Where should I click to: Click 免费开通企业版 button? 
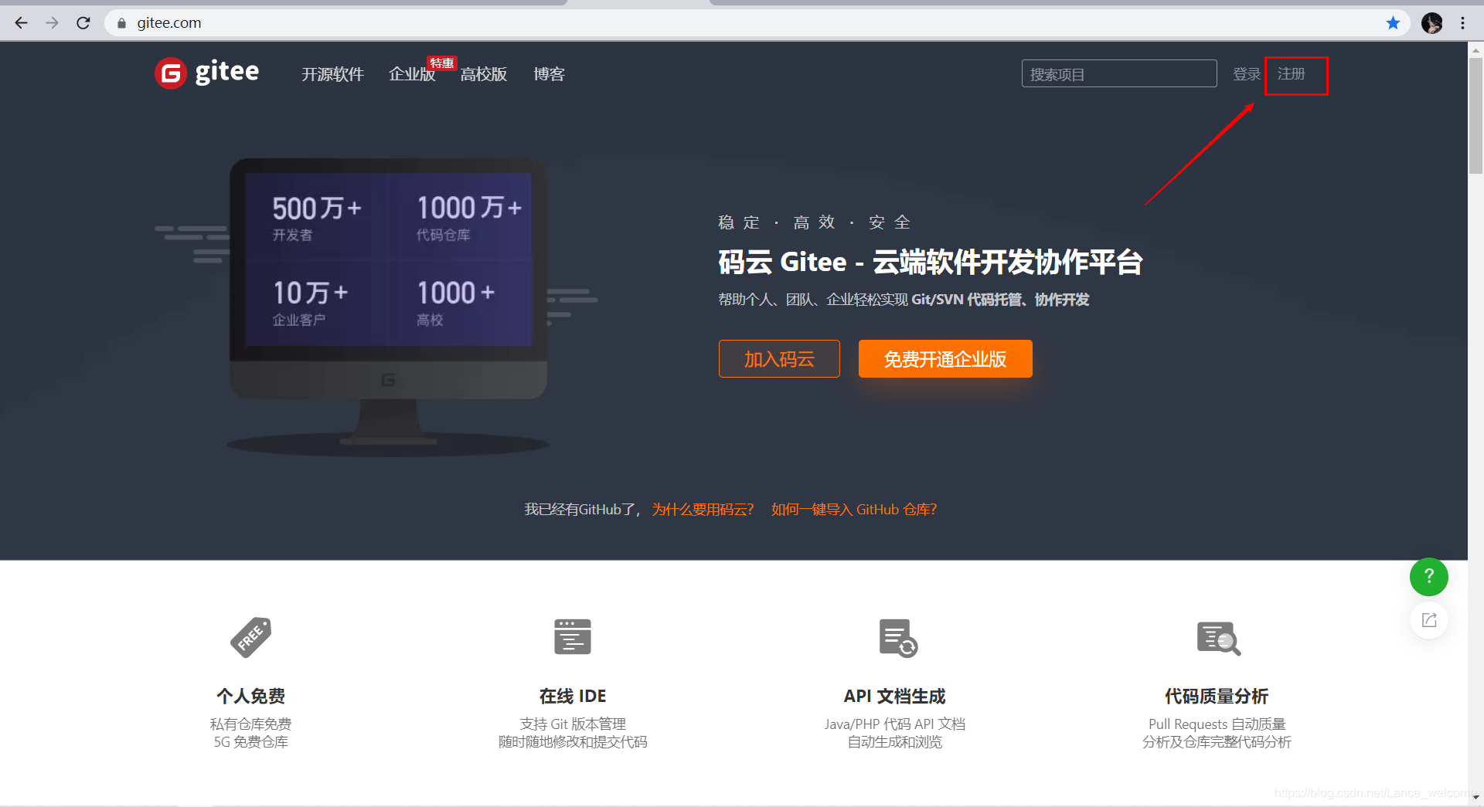click(945, 358)
